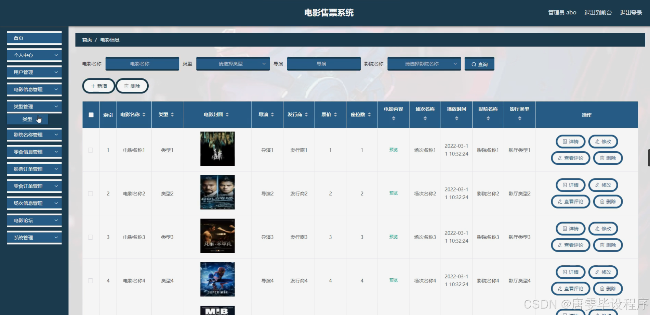The height and width of the screenshot is (315, 650).
Task: Click 查看评论 for 电影名称2
Action: pyautogui.click(x=571, y=201)
